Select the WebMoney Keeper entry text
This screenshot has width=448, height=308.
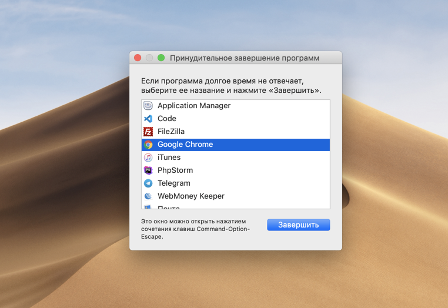[x=191, y=196]
